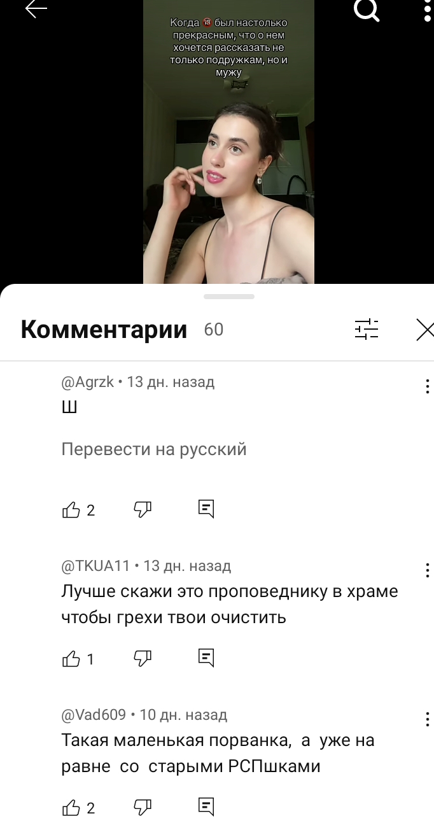Reply to the @Vad609 comment
Viewport: 434px width, 823px height.
206,807
